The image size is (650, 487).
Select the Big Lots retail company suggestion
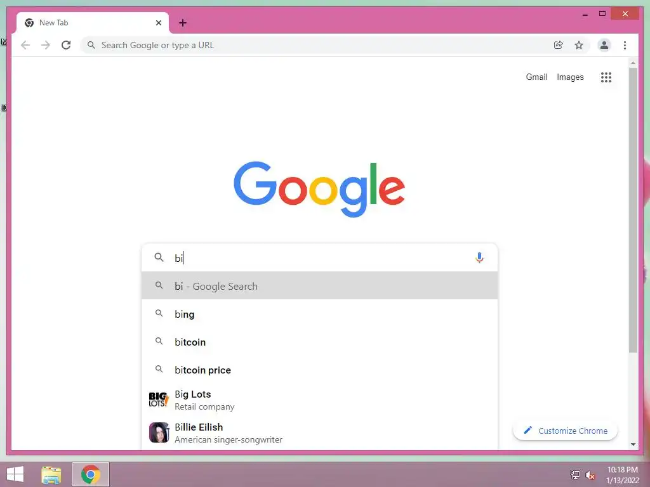point(319,399)
